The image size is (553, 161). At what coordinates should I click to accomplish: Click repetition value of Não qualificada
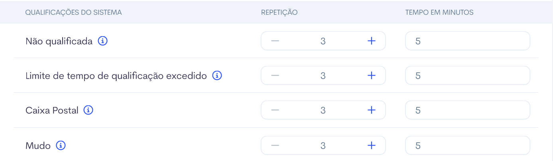pos(323,41)
